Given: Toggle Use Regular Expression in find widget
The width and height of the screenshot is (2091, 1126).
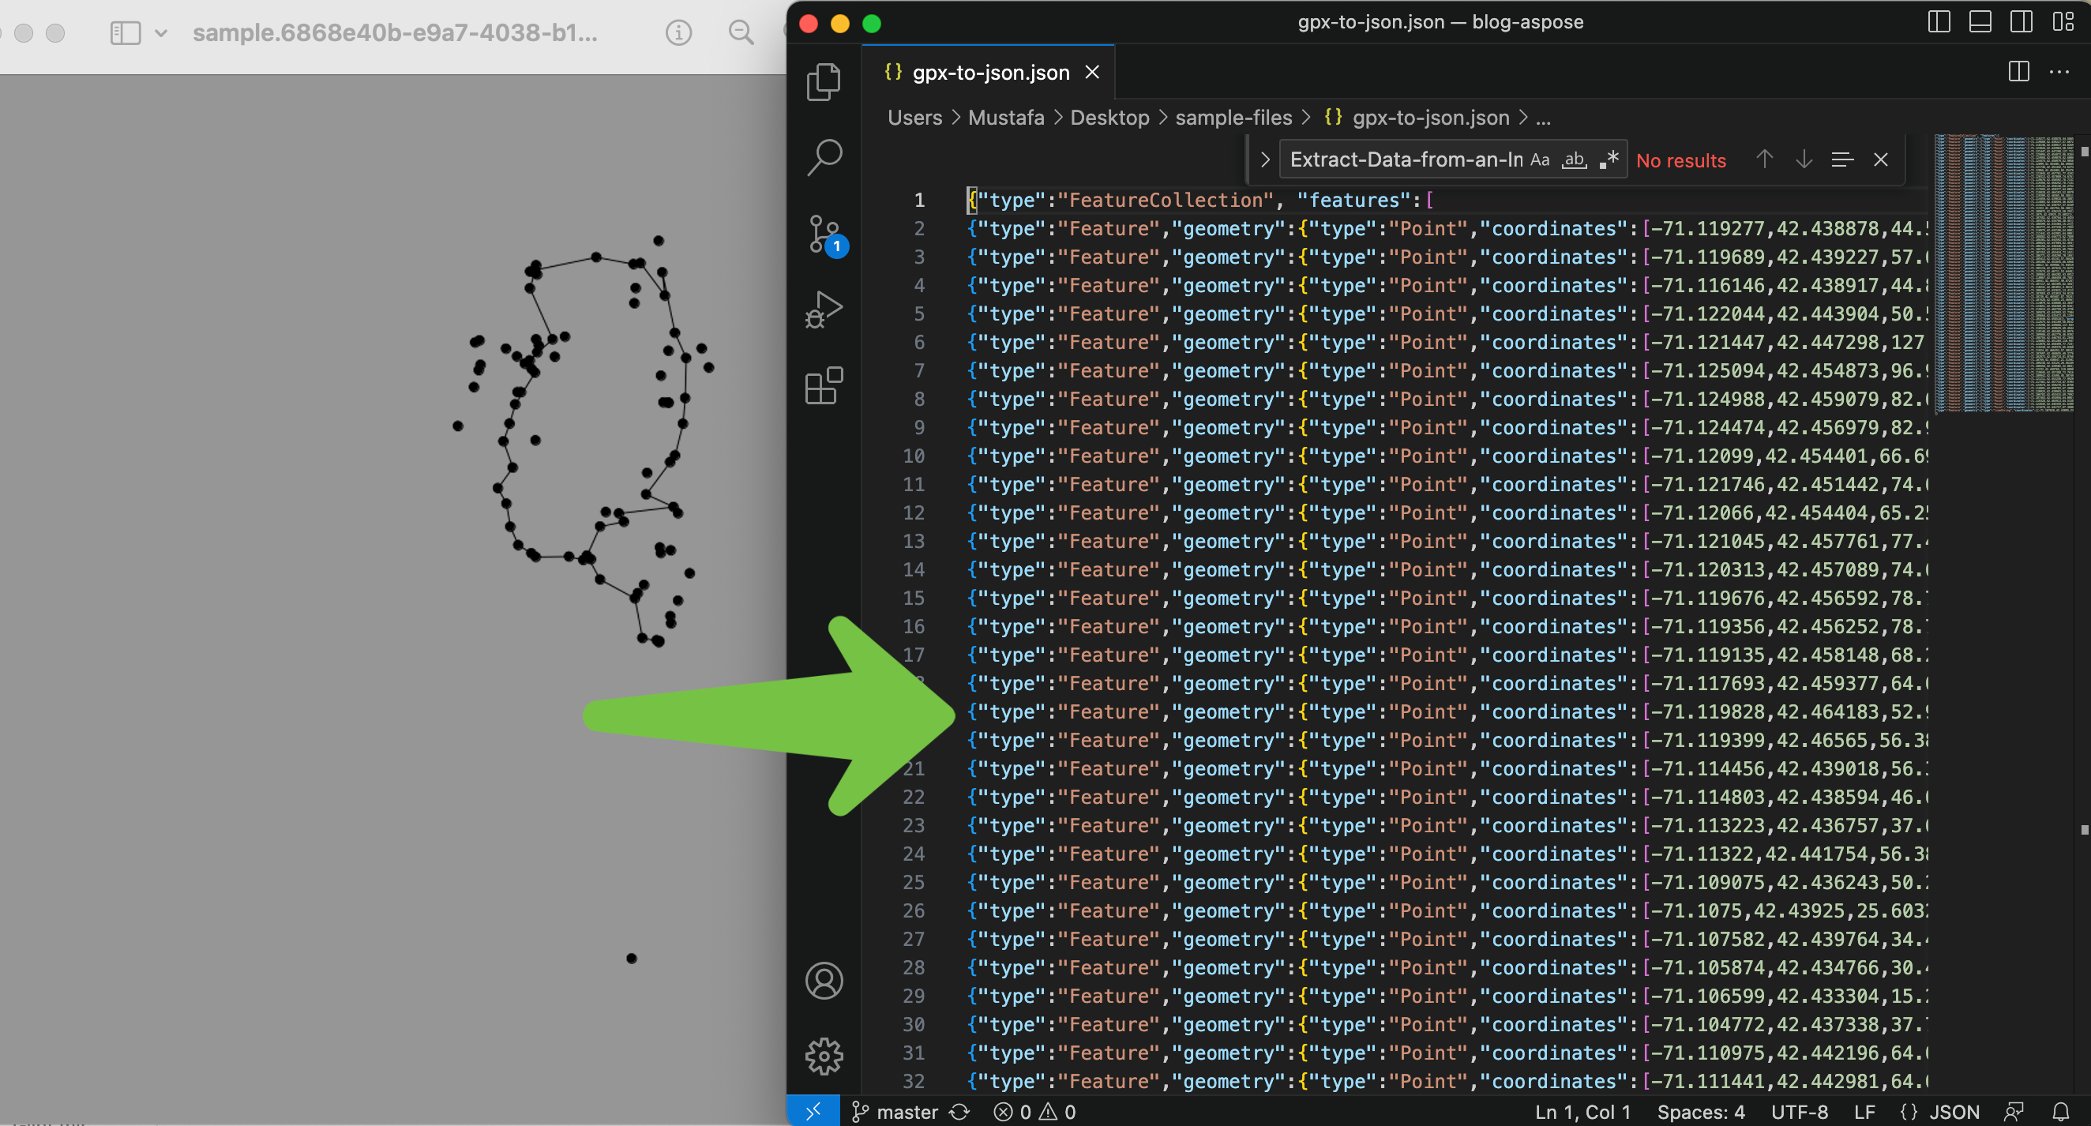Looking at the screenshot, I should [x=1609, y=160].
